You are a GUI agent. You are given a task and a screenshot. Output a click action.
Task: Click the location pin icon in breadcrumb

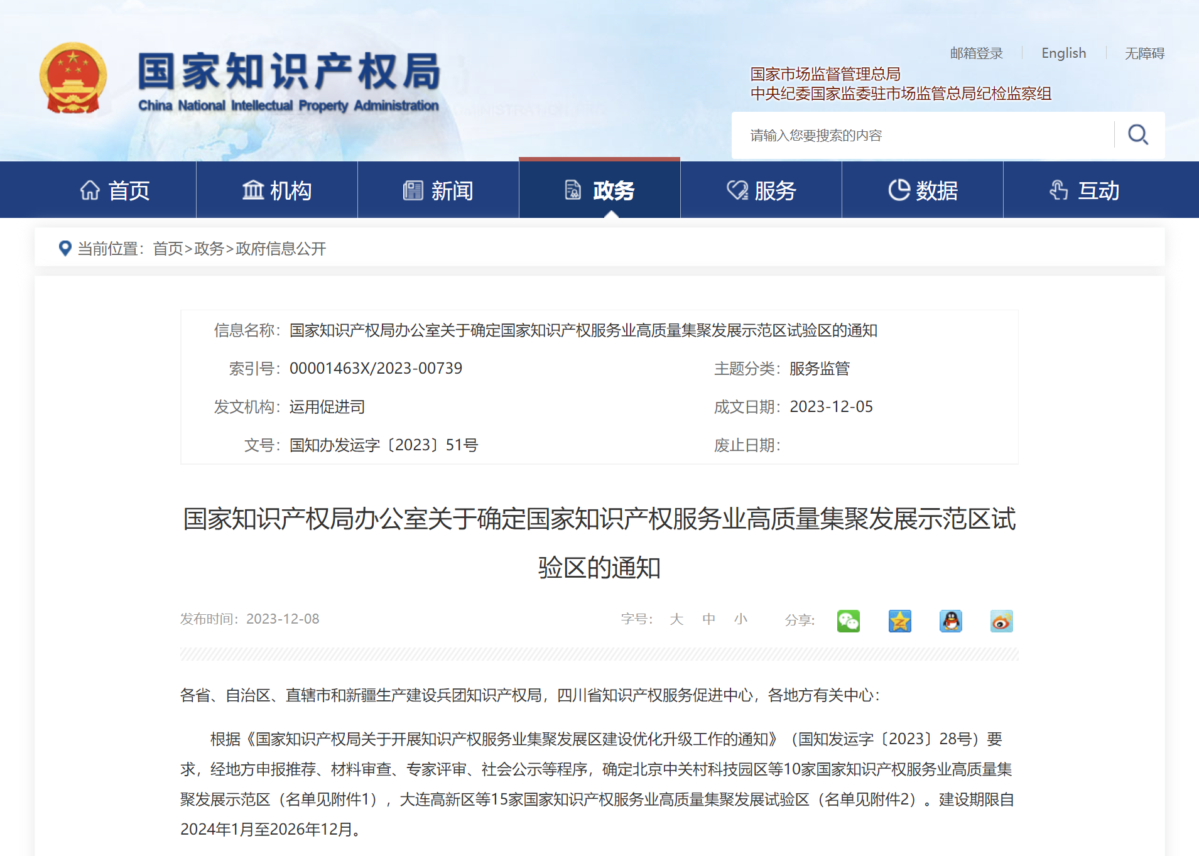coord(65,248)
